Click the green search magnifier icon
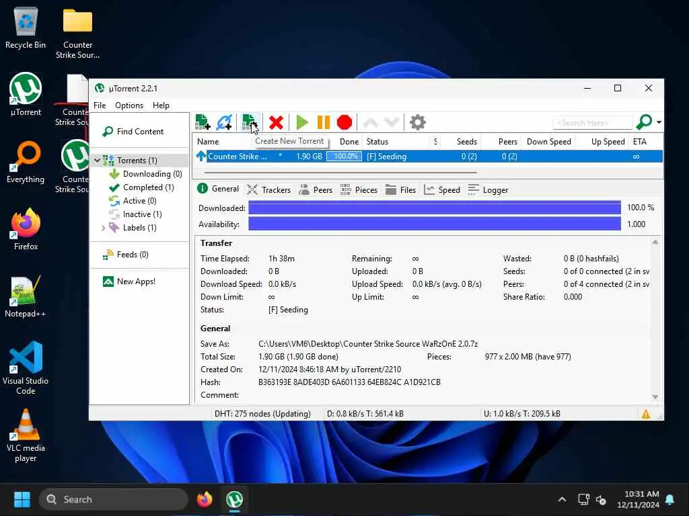 (644, 122)
